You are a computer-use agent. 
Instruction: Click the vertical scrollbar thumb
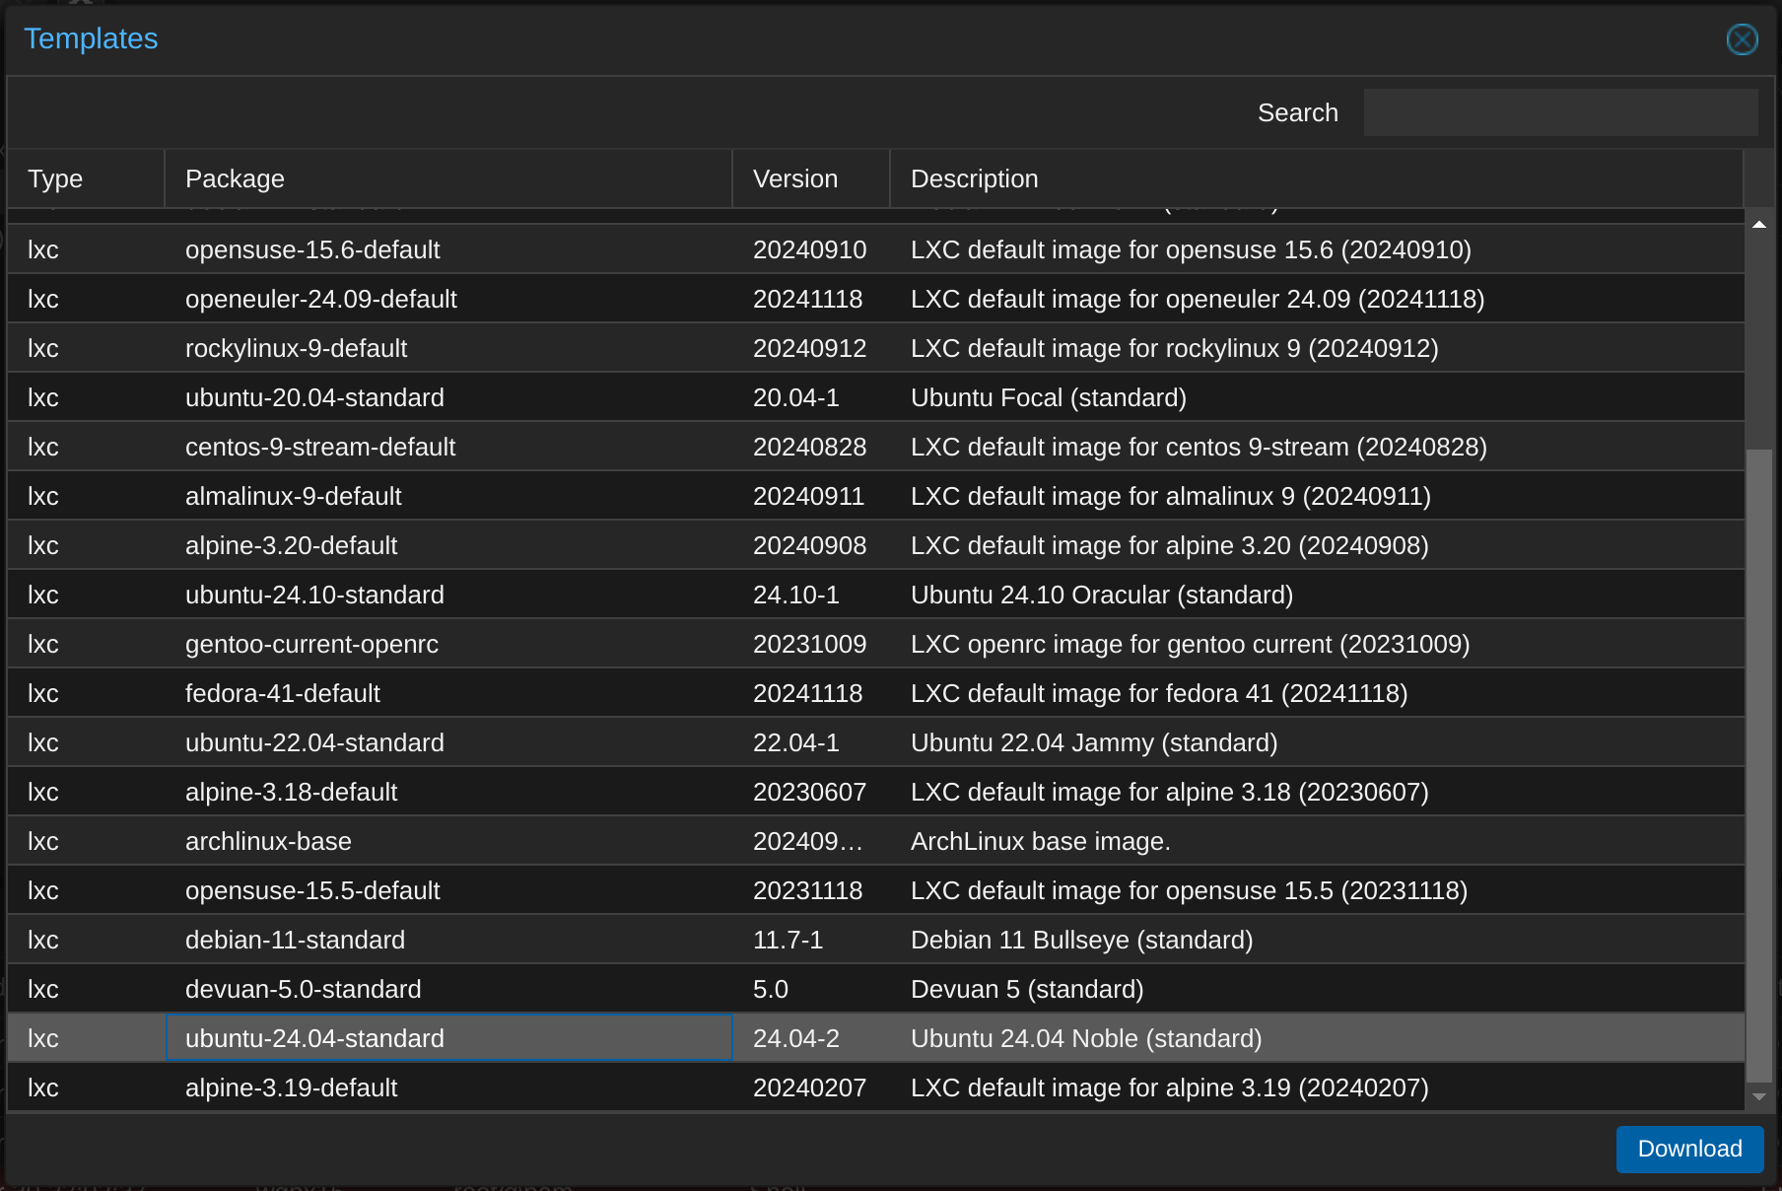point(1758,766)
